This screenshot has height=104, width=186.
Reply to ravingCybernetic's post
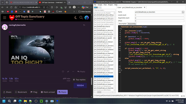pyautogui.click(x=81, y=72)
